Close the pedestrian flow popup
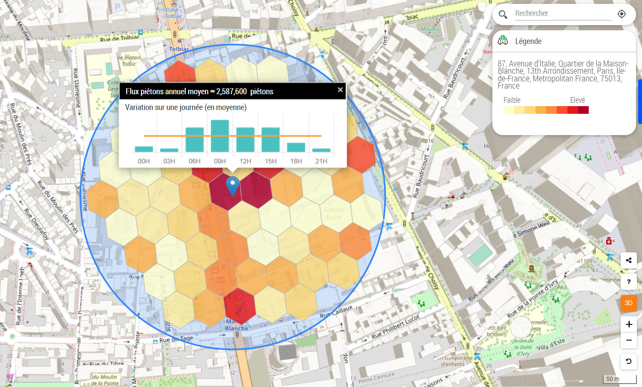The width and height of the screenshot is (642, 387). [340, 90]
